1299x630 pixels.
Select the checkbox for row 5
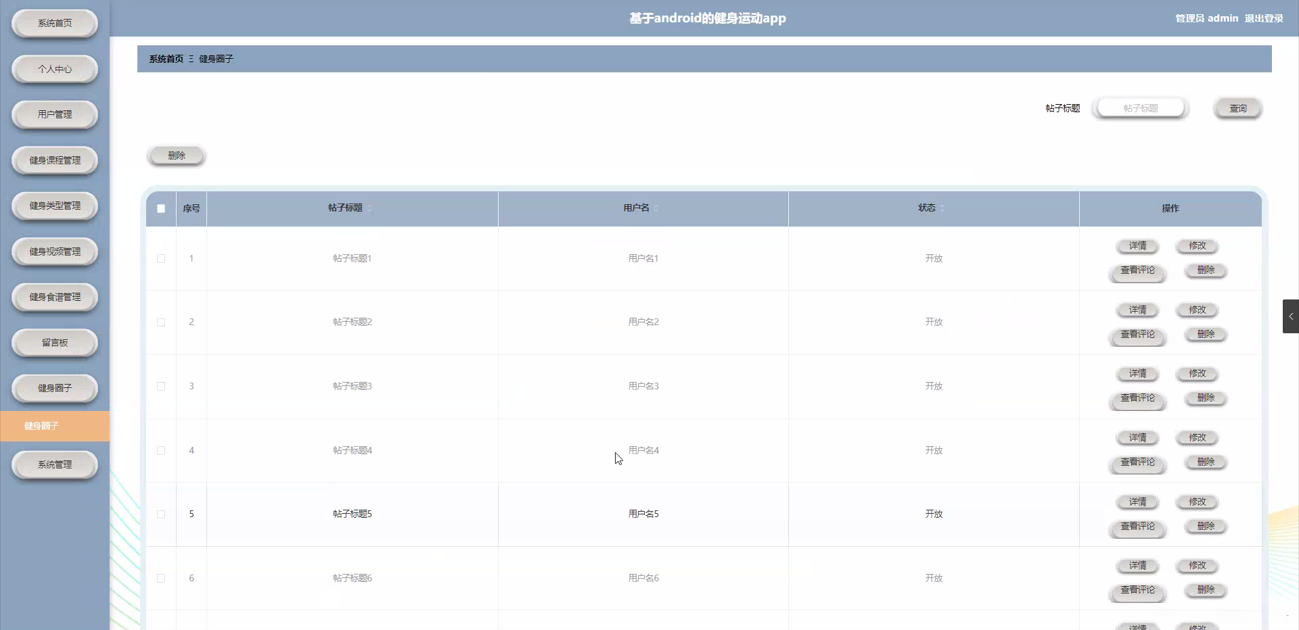[x=161, y=514]
